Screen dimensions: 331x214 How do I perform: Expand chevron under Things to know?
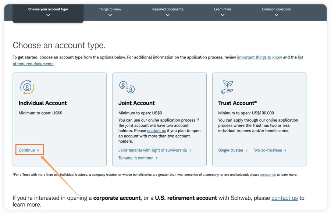110,15
